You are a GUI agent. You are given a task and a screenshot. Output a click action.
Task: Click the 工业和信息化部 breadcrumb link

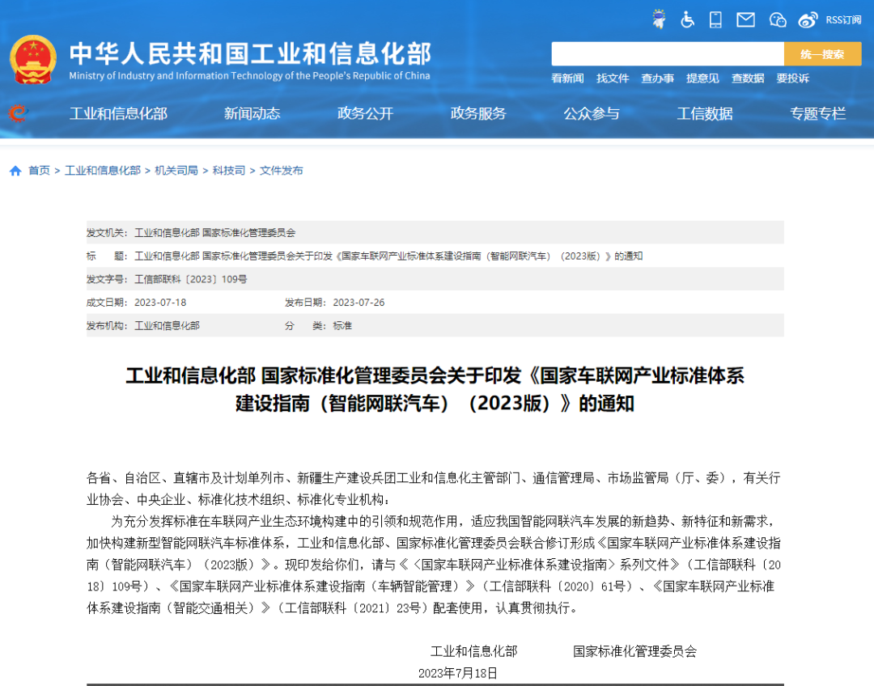pyautogui.click(x=103, y=171)
